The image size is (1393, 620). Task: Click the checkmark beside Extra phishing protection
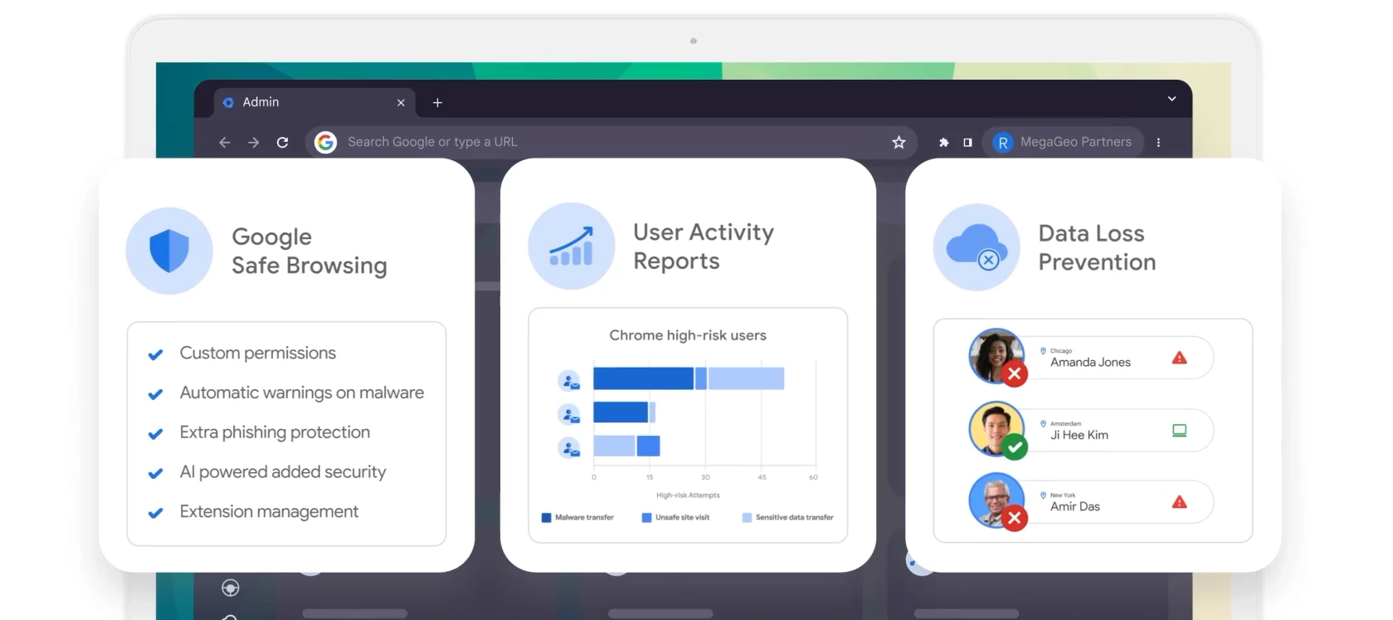(x=155, y=434)
